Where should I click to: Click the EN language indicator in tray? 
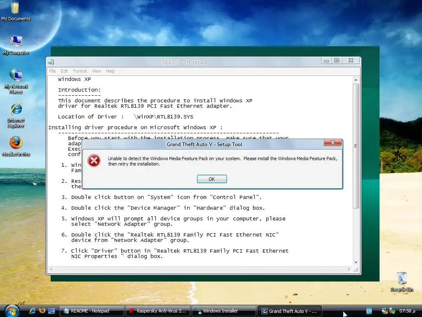click(x=369, y=311)
